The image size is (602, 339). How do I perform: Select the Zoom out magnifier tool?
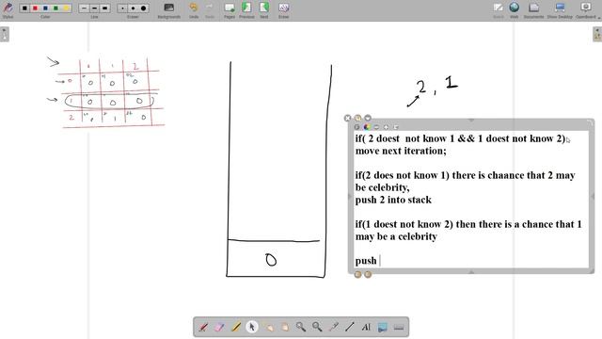tap(317, 327)
